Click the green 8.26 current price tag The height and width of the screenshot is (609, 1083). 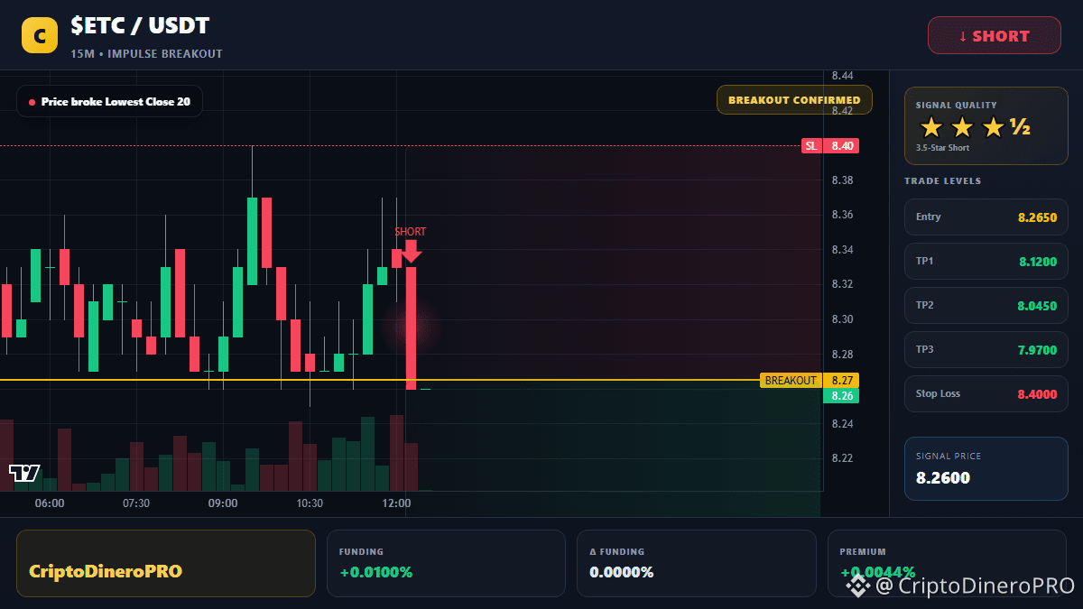click(x=841, y=396)
